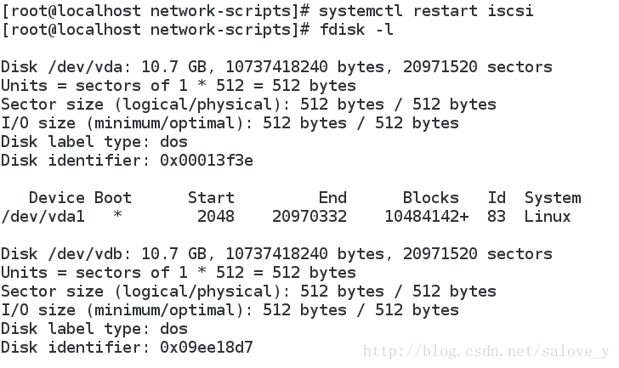The width and height of the screenshot is (619, 368).
Task: Click the 'Linux' system type text
Action: (x=548, y=217)
